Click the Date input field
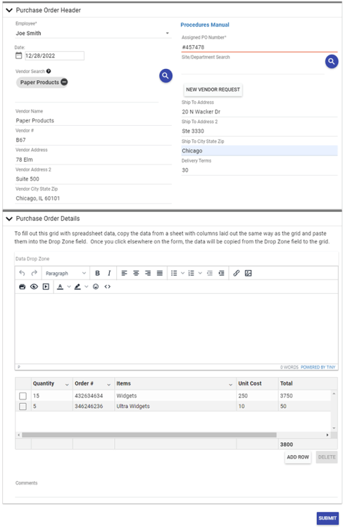345x531 pixels. (54, 56)
